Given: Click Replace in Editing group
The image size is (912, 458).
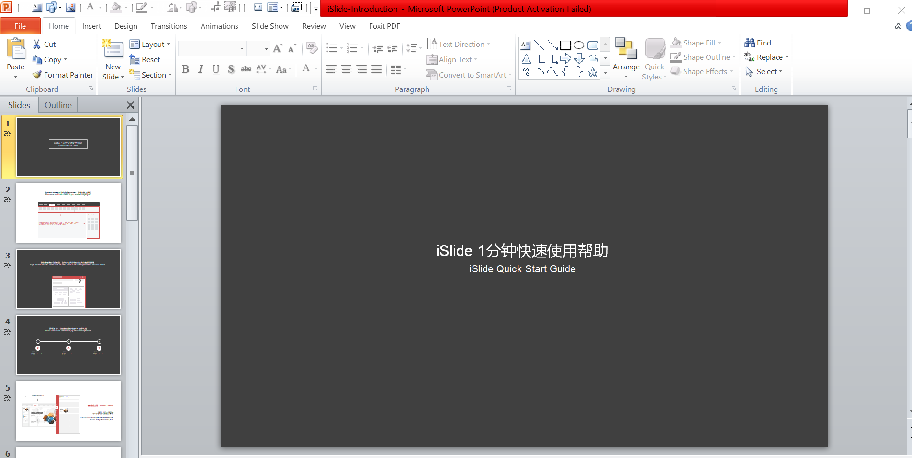Looking at the screenshot, I should click(x=766, y=57).
